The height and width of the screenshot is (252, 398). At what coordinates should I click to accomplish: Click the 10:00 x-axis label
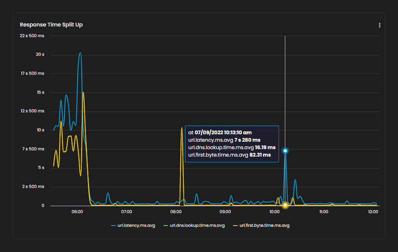coord(275,212)
